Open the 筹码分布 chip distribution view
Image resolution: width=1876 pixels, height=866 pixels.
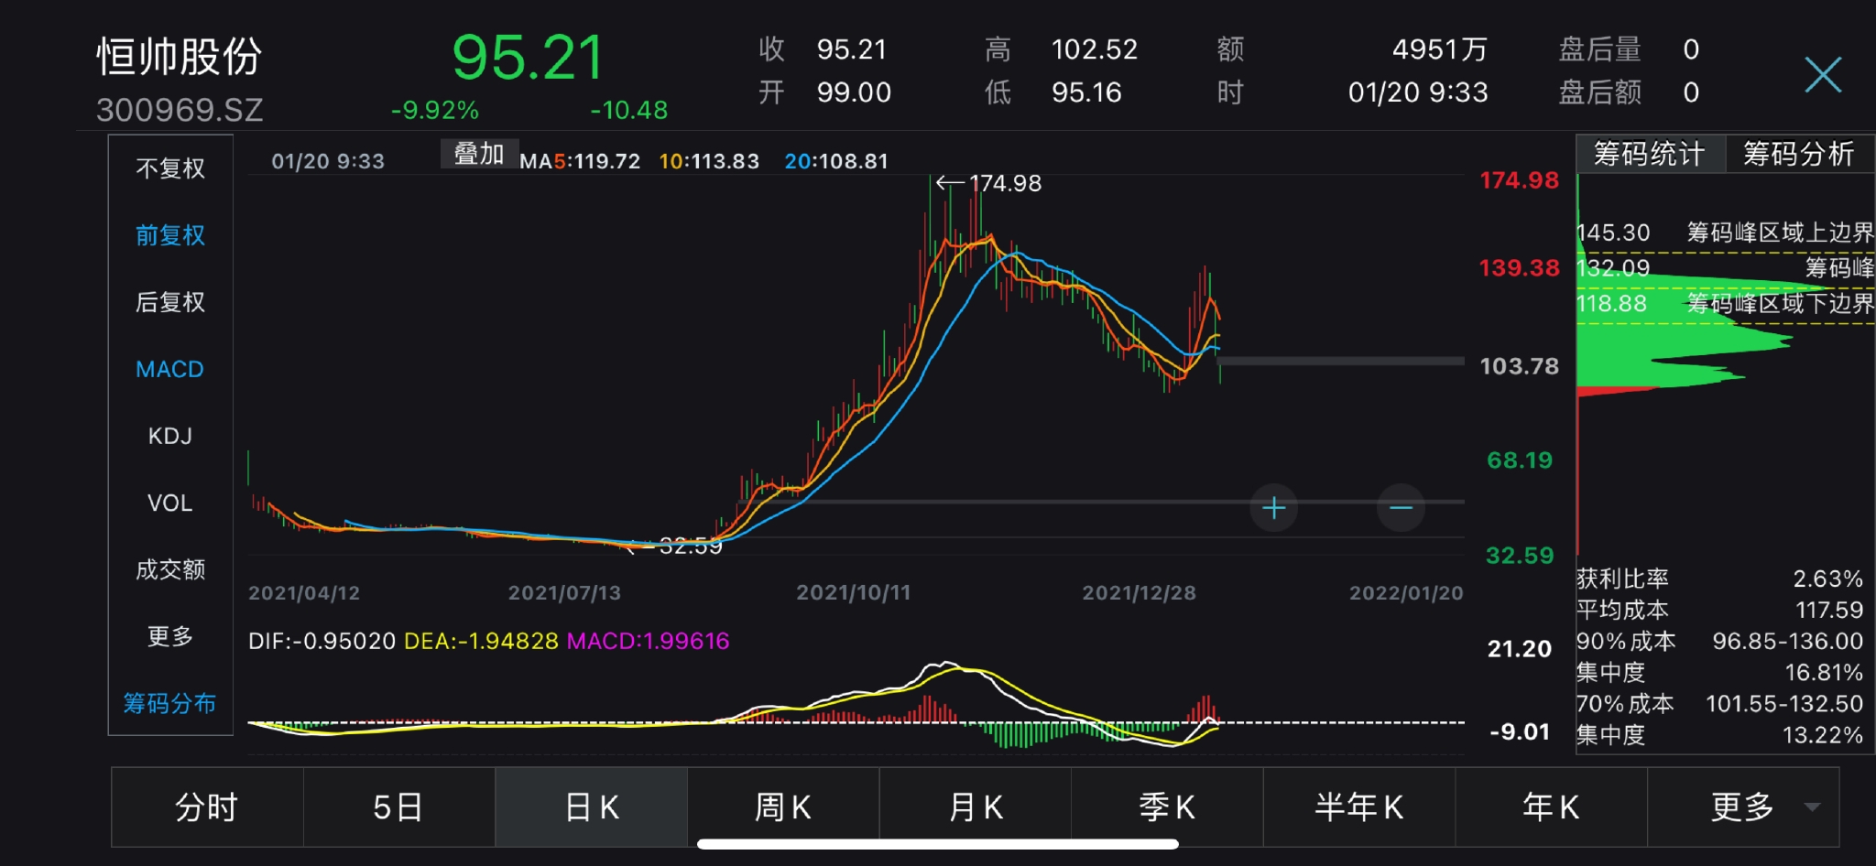(x=169, y=704)
